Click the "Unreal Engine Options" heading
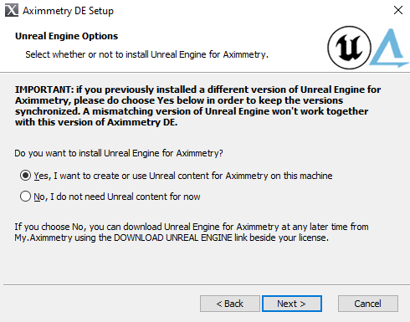 point(66,36)
